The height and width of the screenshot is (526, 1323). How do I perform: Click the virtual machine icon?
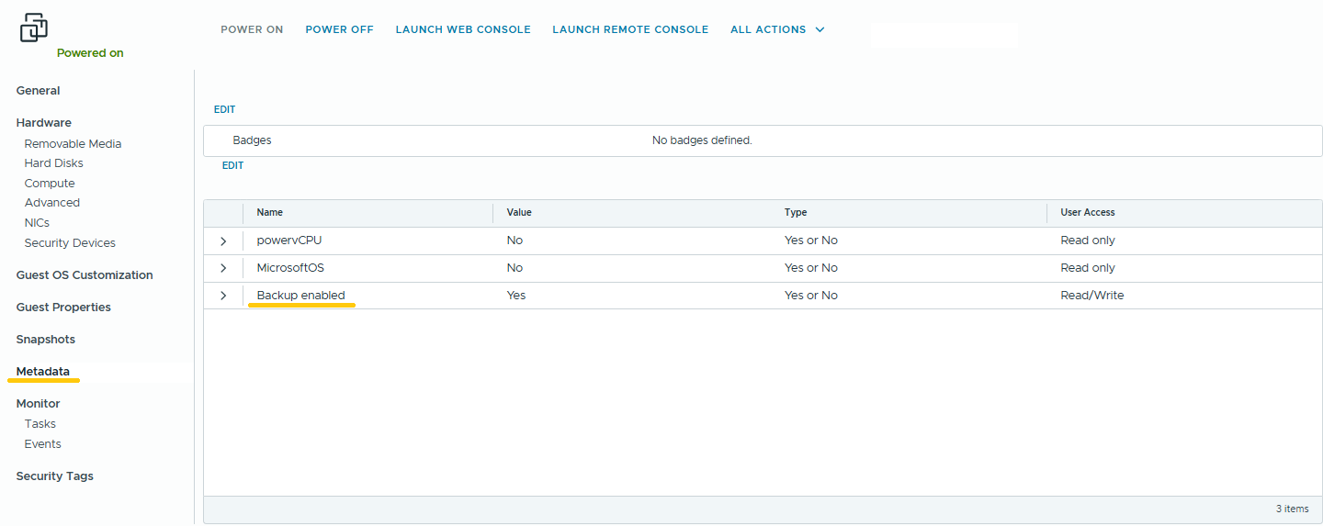coord(33,28)
